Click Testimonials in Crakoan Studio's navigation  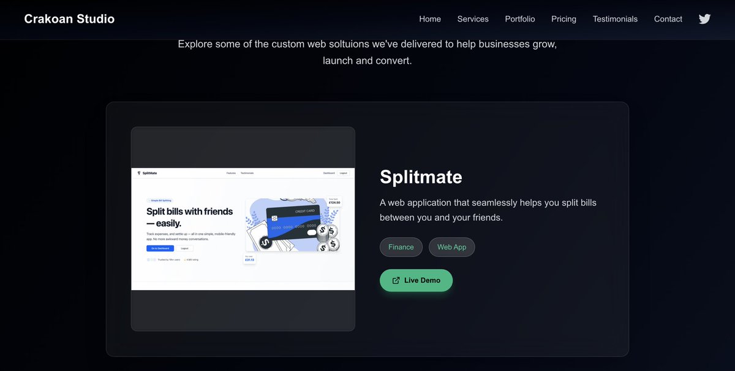tap(615, 19)
